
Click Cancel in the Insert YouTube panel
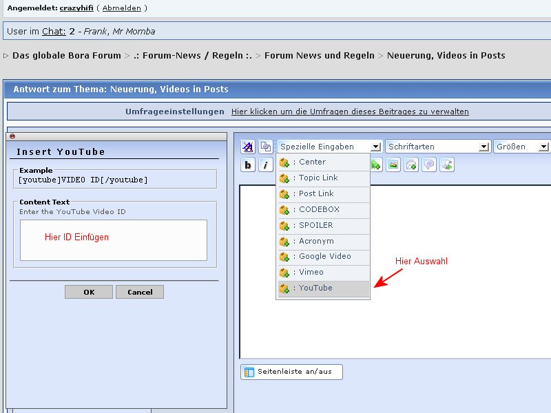tap(140, 292)
